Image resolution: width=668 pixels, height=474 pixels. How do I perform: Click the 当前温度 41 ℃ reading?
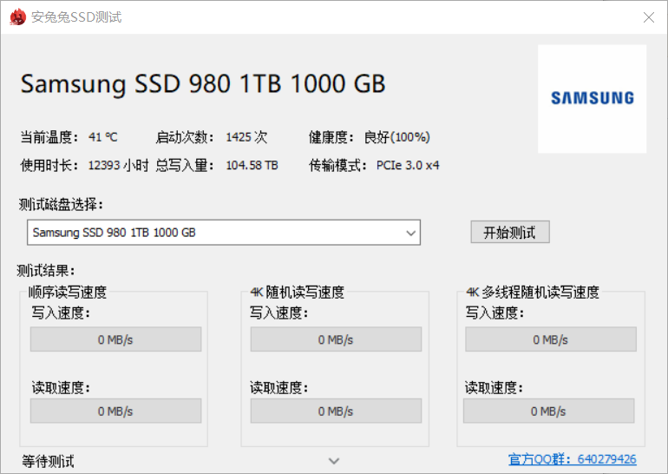point(102,137)
